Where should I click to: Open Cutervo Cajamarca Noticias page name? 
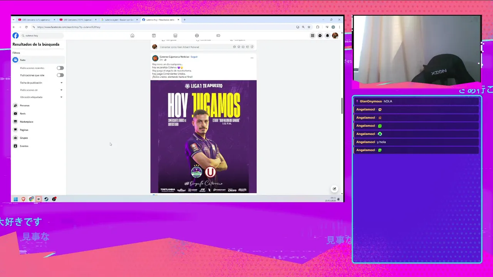(x=174, y=57)
